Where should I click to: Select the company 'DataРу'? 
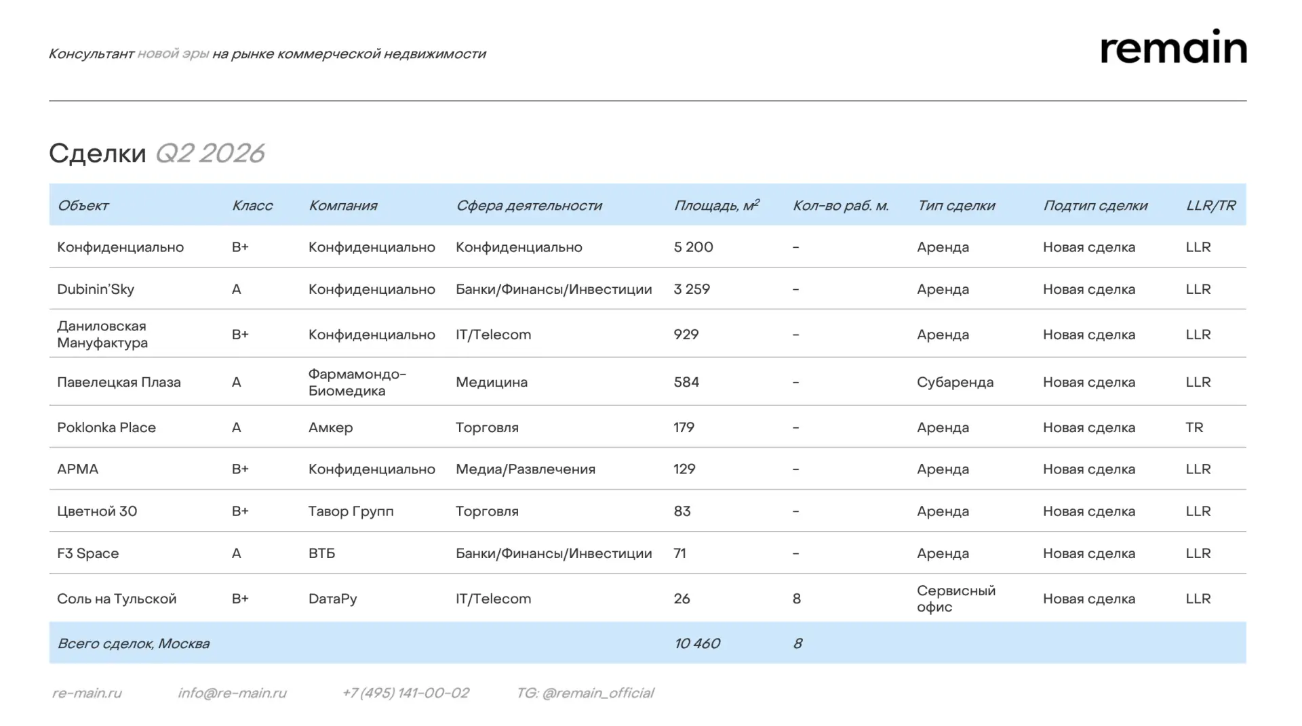click(333, 599)
